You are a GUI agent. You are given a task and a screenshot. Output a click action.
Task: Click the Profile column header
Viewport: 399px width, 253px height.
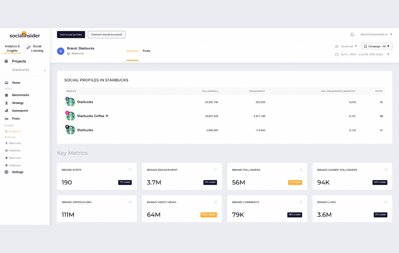point(71,91)
